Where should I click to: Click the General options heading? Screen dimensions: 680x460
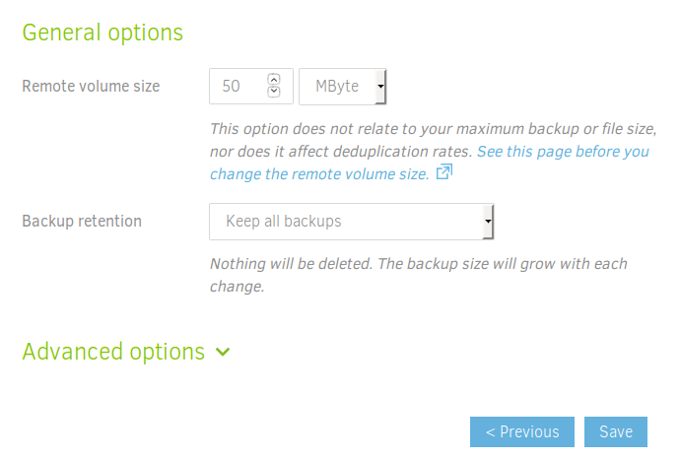coord(102,33)
